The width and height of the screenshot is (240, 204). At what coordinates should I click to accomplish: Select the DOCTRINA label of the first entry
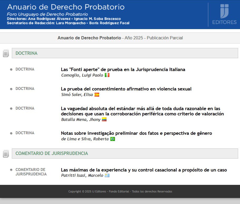pos(25,69)
